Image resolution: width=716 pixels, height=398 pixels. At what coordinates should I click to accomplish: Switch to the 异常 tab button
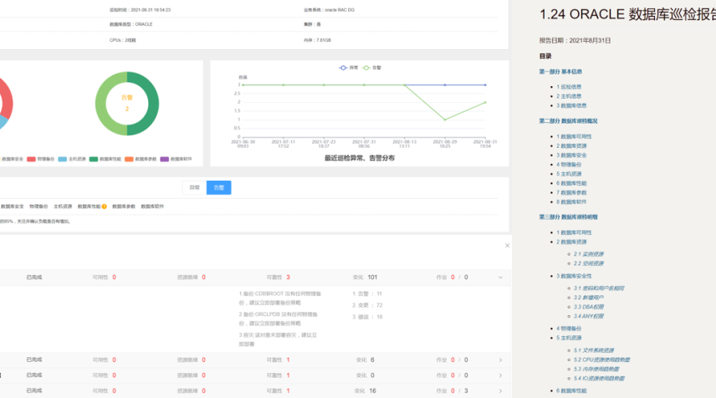[194, 187]
